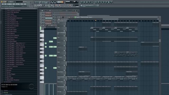Toggle pattern/song mode switch beside Play

(35, 5)
